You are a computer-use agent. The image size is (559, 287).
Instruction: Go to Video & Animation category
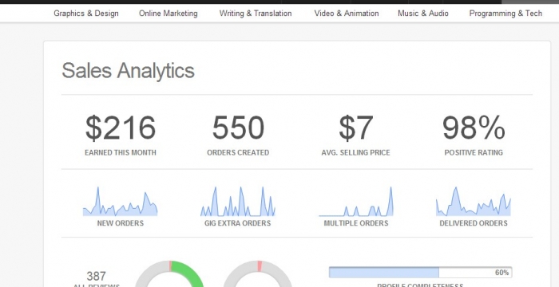click(346, 14)
